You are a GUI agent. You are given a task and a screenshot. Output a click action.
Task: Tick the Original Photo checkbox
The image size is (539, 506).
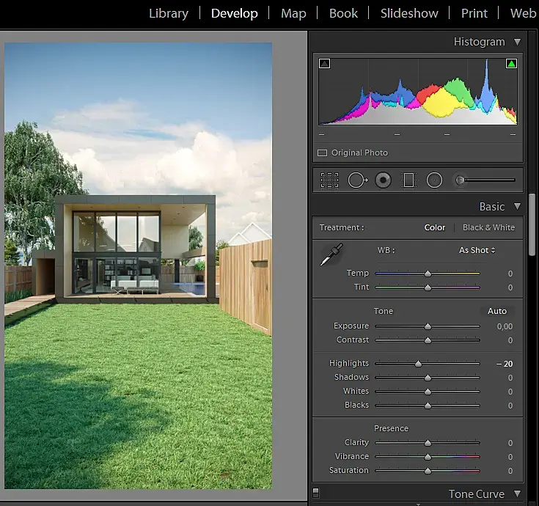click(322, 153)
